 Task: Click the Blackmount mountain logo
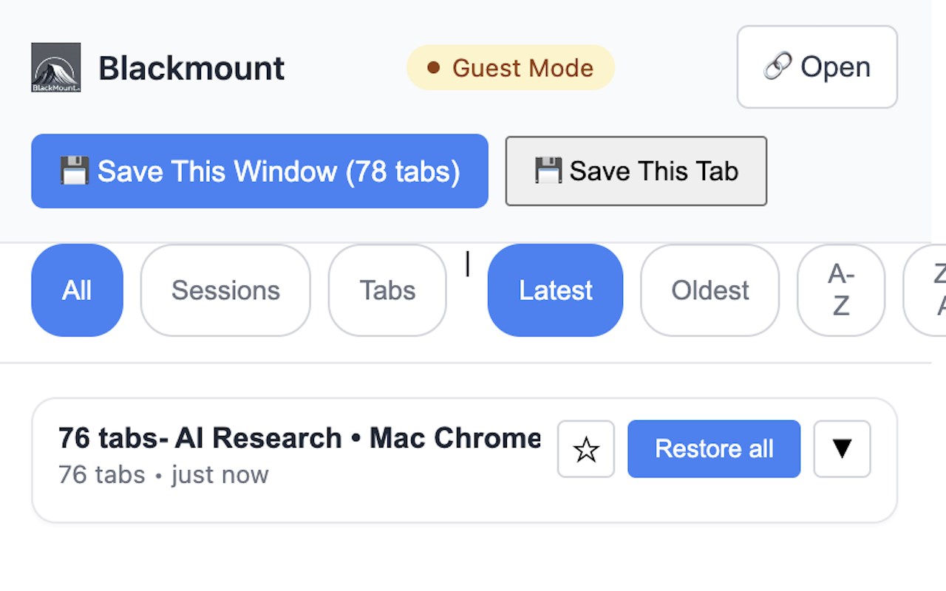click(x=55, y=67)
